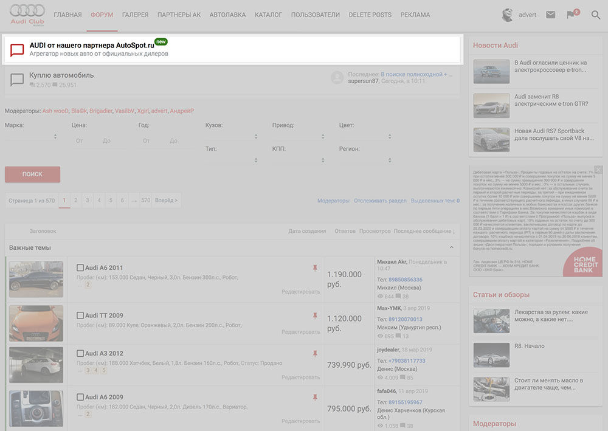This screenshot has width=608, height=431.
Task: Open article Лекарства за рулем
Action: click(x=551, y=315)
